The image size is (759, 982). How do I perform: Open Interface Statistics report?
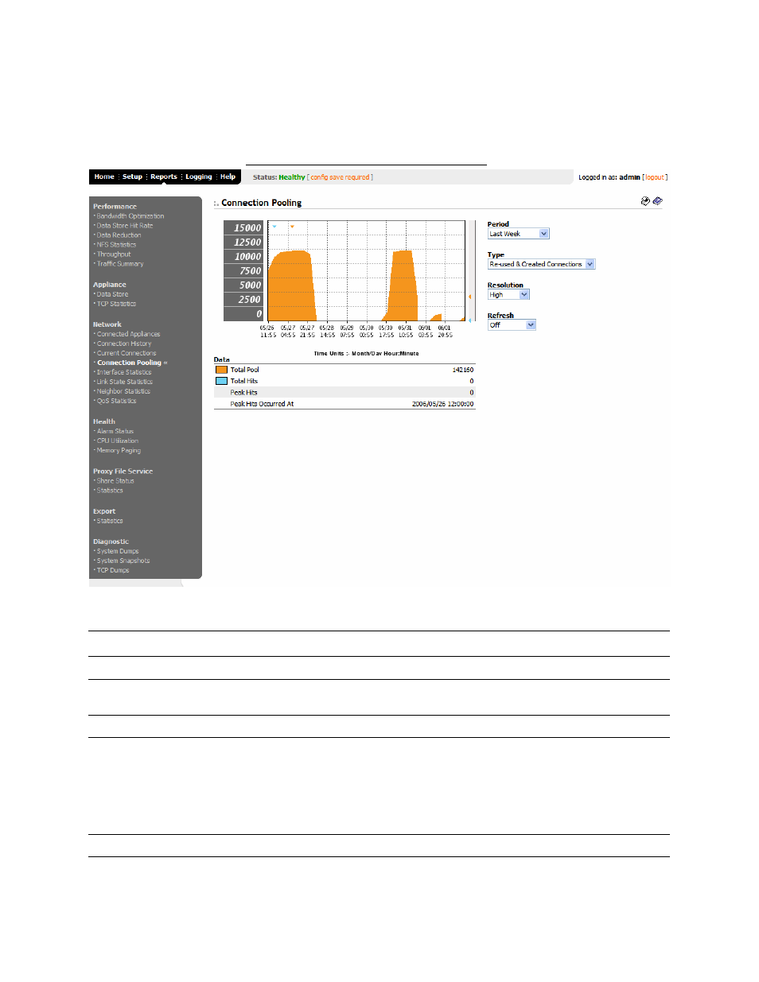coord(124,372)
